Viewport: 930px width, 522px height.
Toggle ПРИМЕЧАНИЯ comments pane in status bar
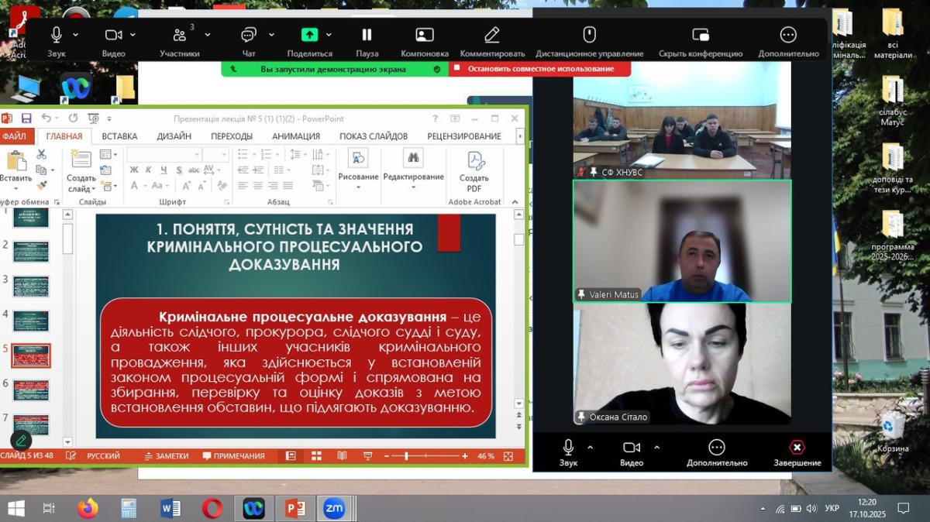click(x=234, y=456)
